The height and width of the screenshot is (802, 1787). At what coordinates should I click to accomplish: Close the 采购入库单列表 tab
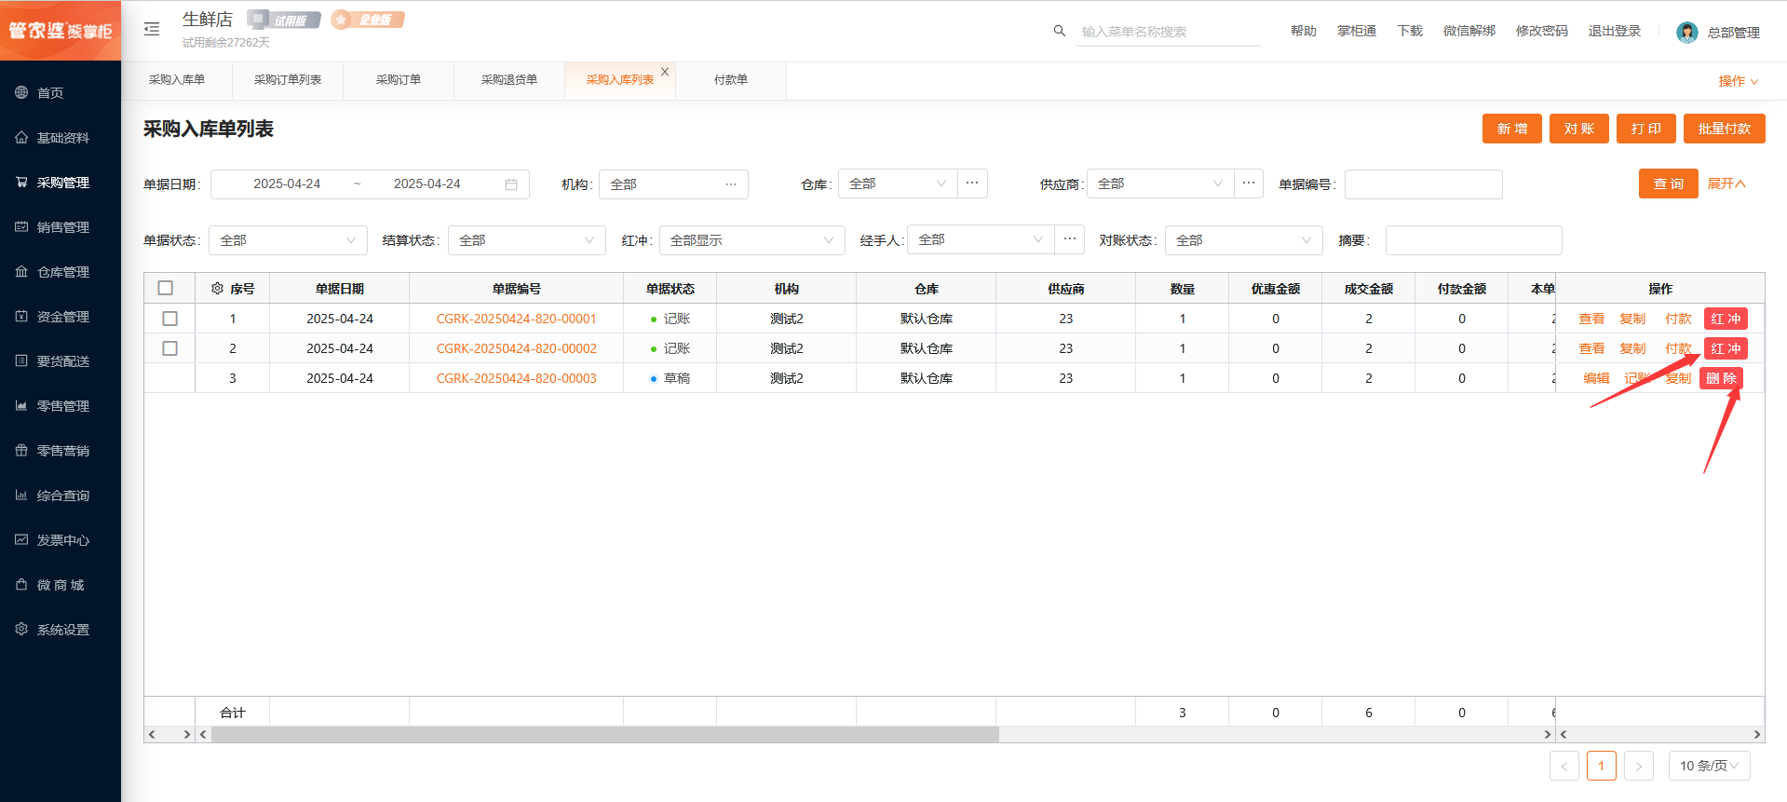tap(665, 72)
